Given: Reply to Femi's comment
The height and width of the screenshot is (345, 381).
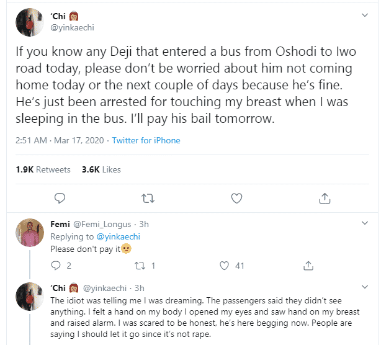Looking at the screenshot, I should tap(60, 266).
